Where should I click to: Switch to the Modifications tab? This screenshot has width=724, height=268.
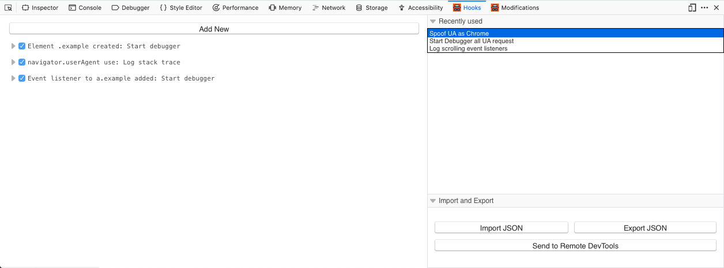point(515,7)
